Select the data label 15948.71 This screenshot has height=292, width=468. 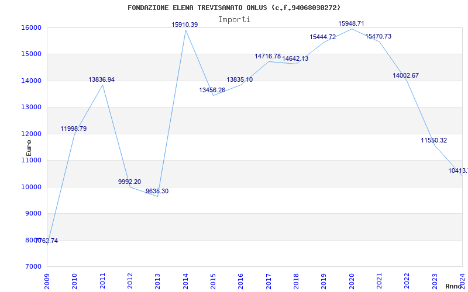click(351, 23)
